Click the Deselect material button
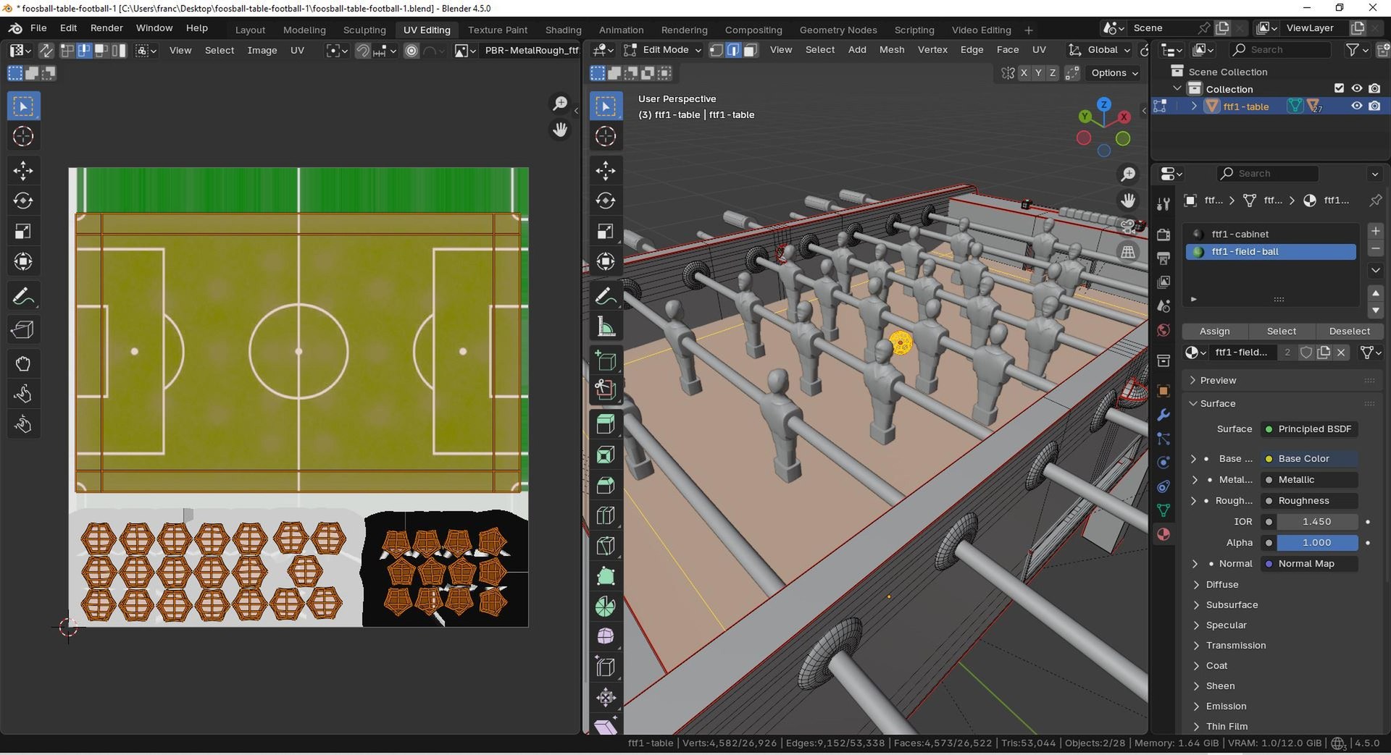This screenshot has height=755, width=1391. 1349,331
